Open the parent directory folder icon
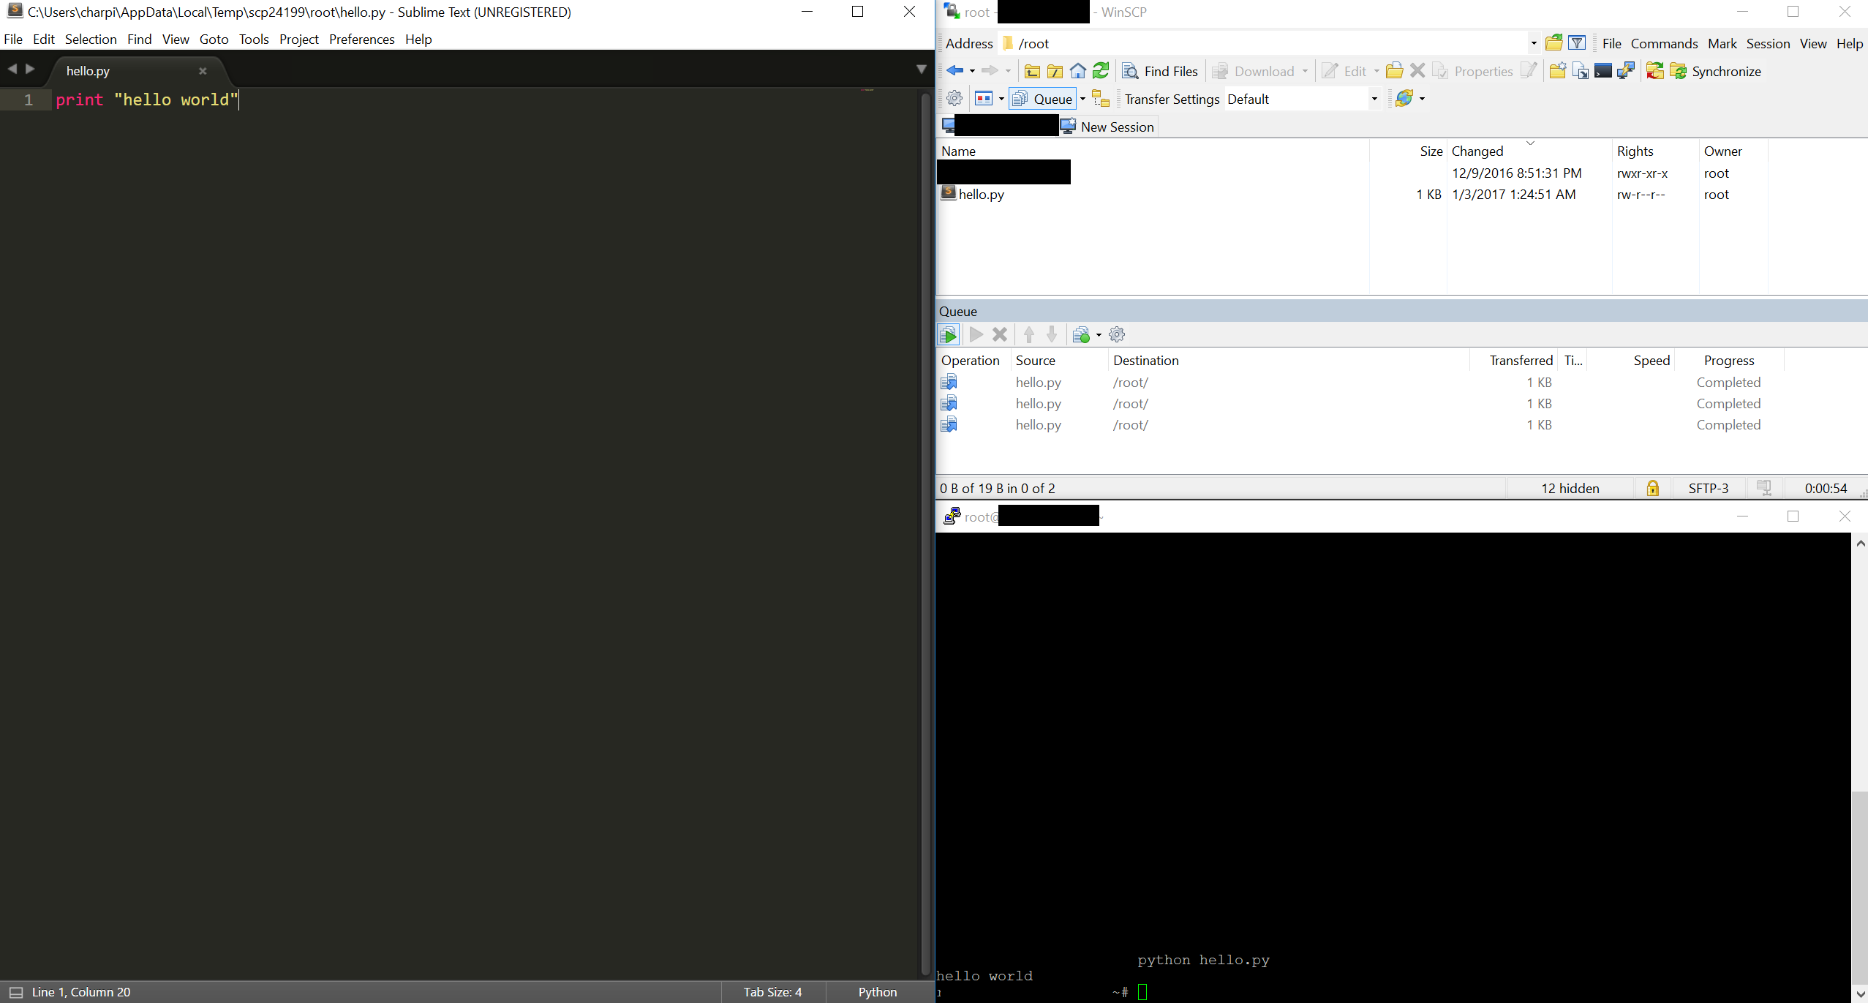The width and height of the screenshot is (1868, 1003). coord(1032,71)
